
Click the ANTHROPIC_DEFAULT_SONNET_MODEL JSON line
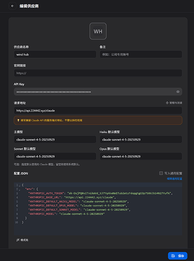(x=79, y=210)
